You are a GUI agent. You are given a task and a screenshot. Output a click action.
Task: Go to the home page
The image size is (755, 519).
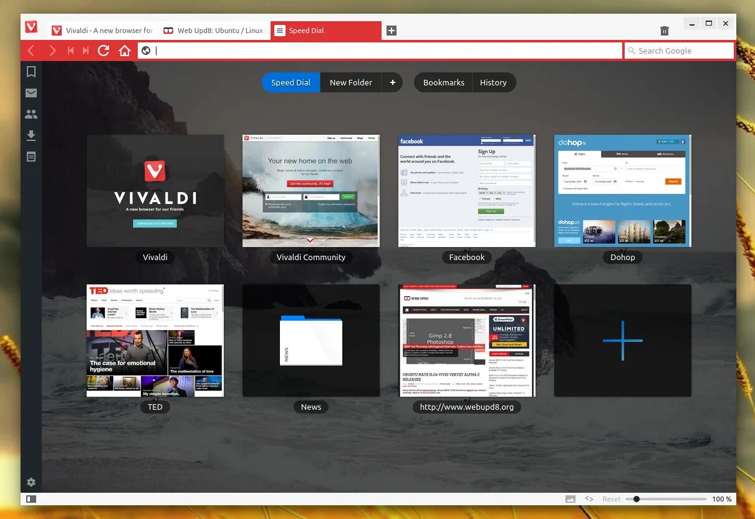(x=125, y=51)
